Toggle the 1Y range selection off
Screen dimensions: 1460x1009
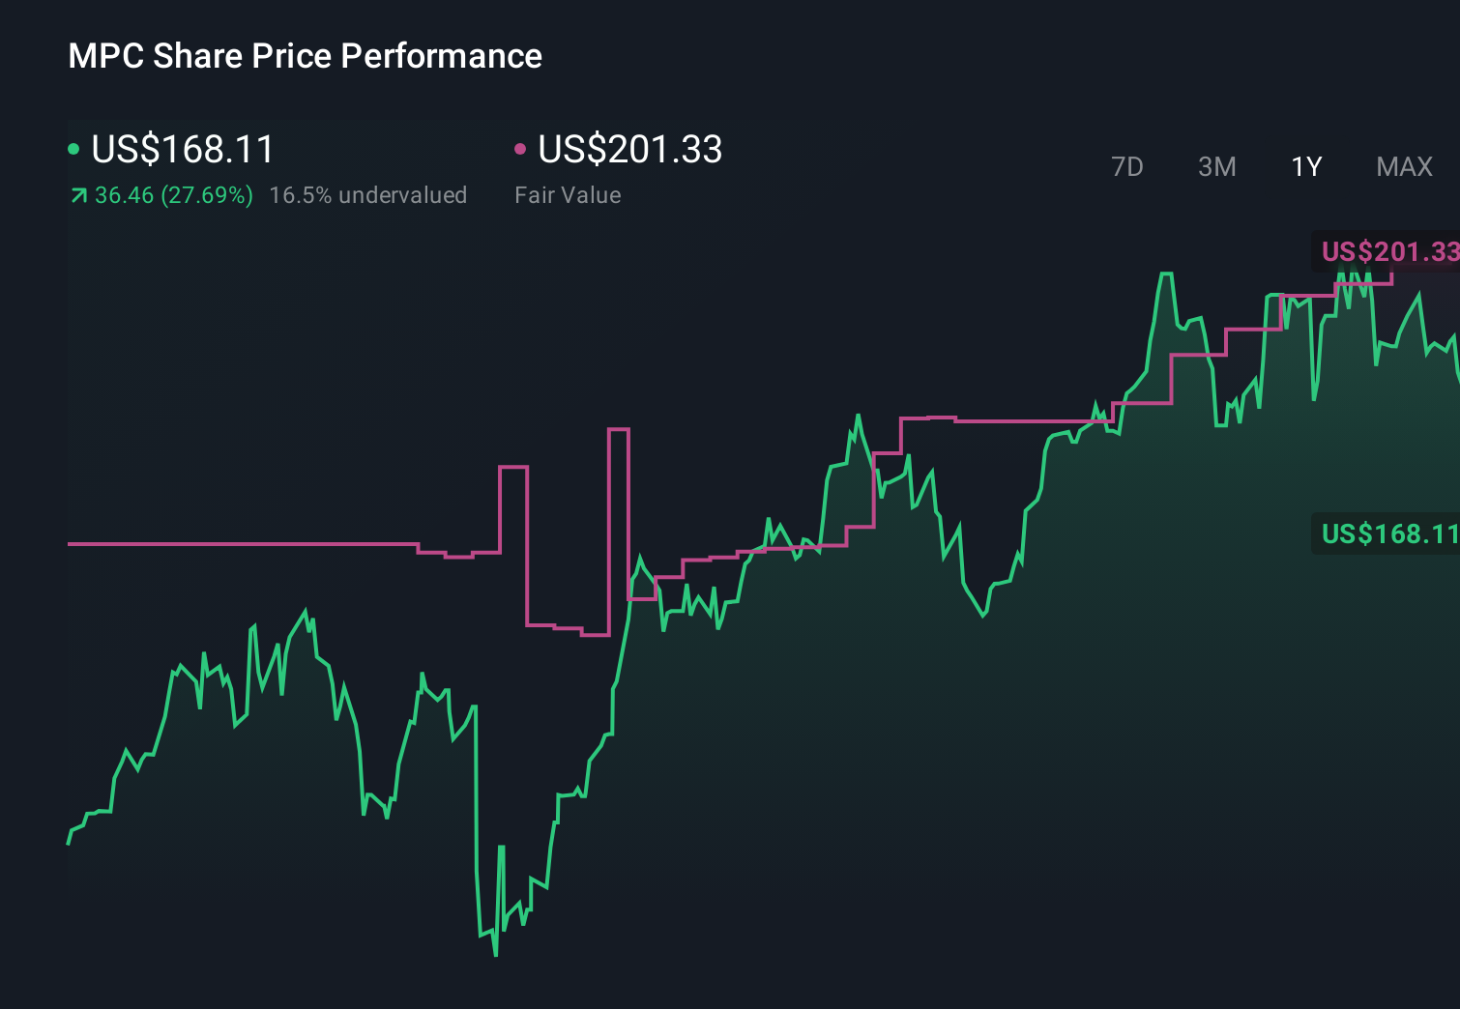tap(1305, 166)
